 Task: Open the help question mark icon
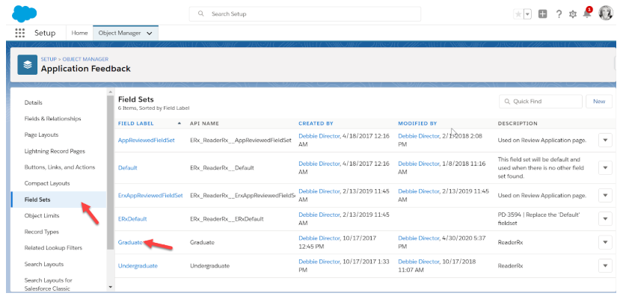[559, 14]
